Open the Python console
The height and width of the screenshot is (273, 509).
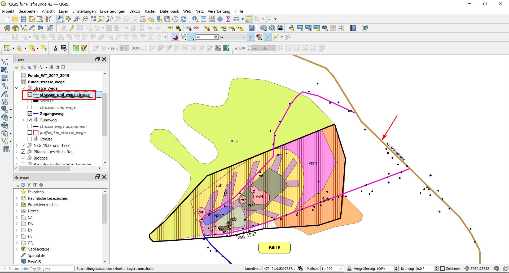click(292, 28)
